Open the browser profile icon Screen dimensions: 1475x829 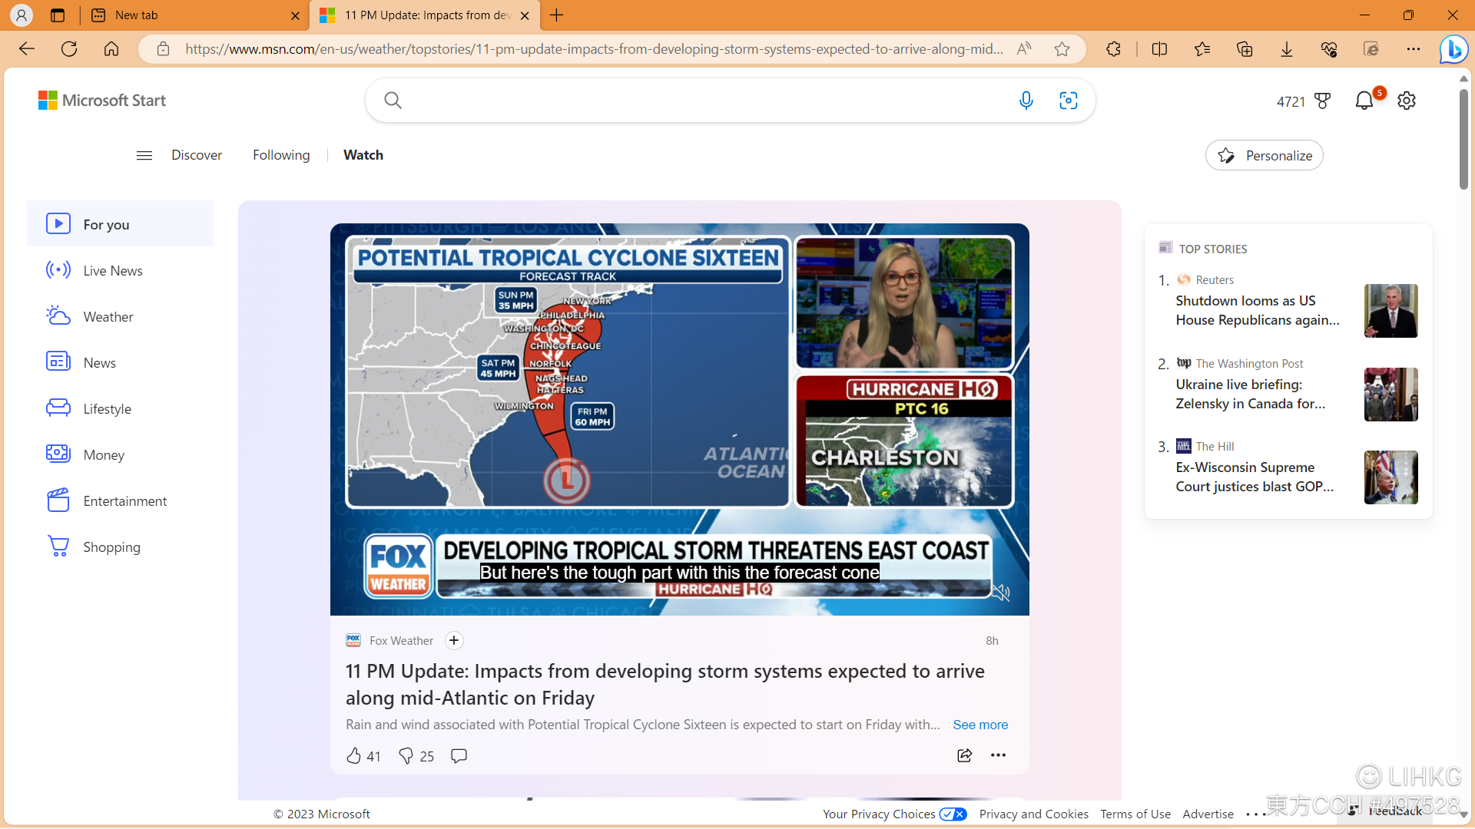pyautogui.click(x=22, y=15)
